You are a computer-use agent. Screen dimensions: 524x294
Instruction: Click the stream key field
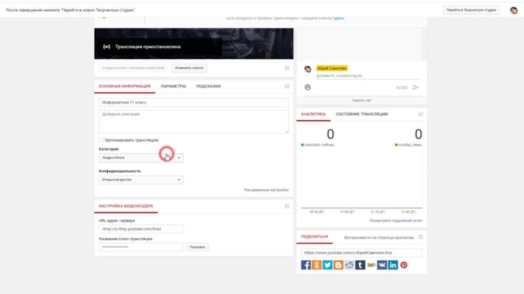point(141,247)
